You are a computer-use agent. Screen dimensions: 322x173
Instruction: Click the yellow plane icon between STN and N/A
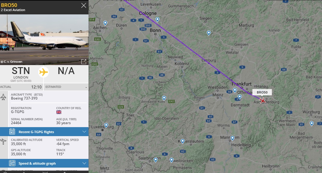coord(44,72)
